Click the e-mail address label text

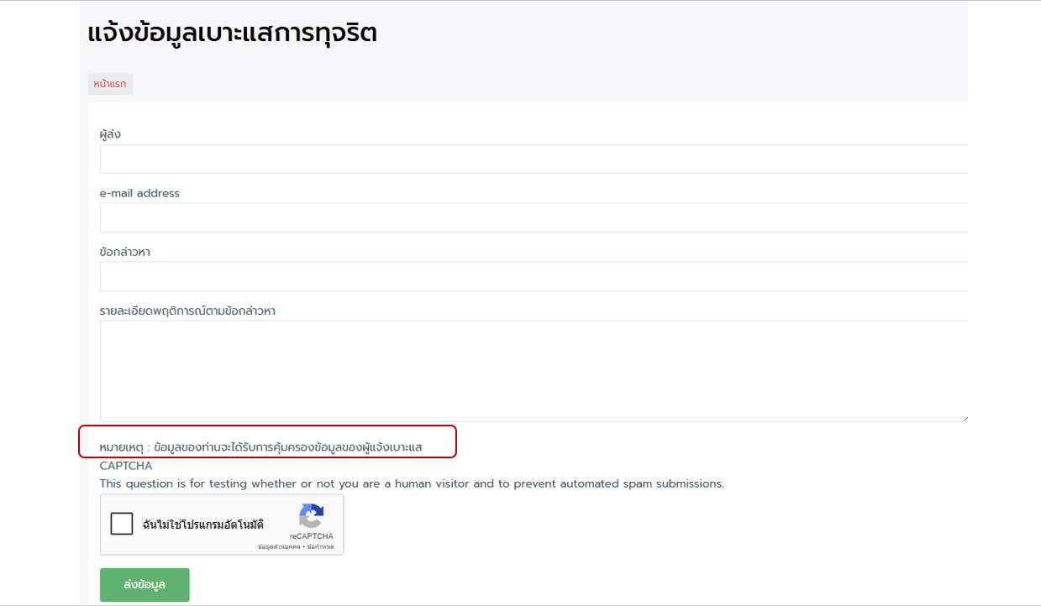pyautogui.click(x=139, y=193)
